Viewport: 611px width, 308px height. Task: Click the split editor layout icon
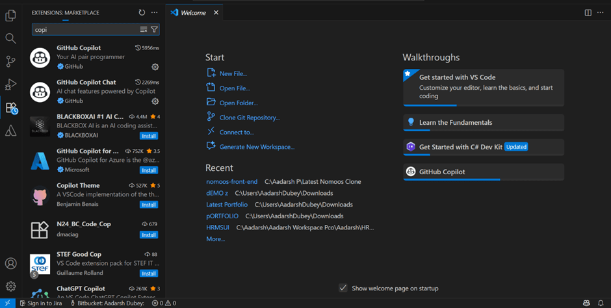click(x=588, y=12)
